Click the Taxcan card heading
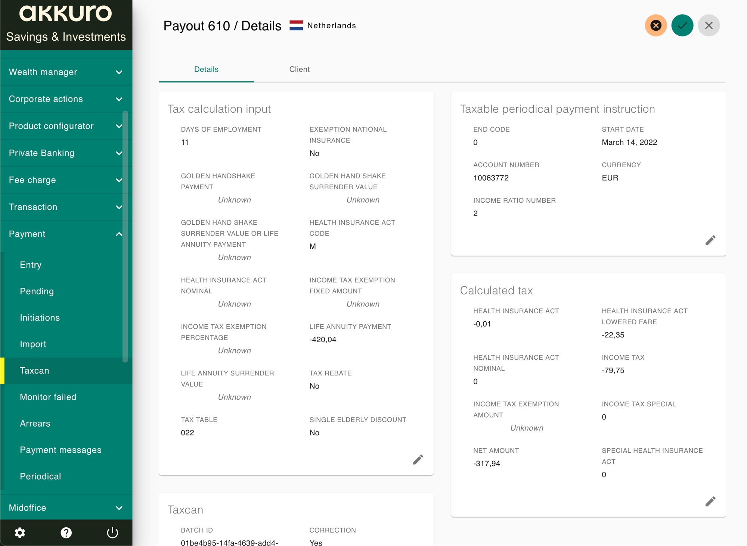The width and height of the screenshot is (747, 546). tap(185, 510)
